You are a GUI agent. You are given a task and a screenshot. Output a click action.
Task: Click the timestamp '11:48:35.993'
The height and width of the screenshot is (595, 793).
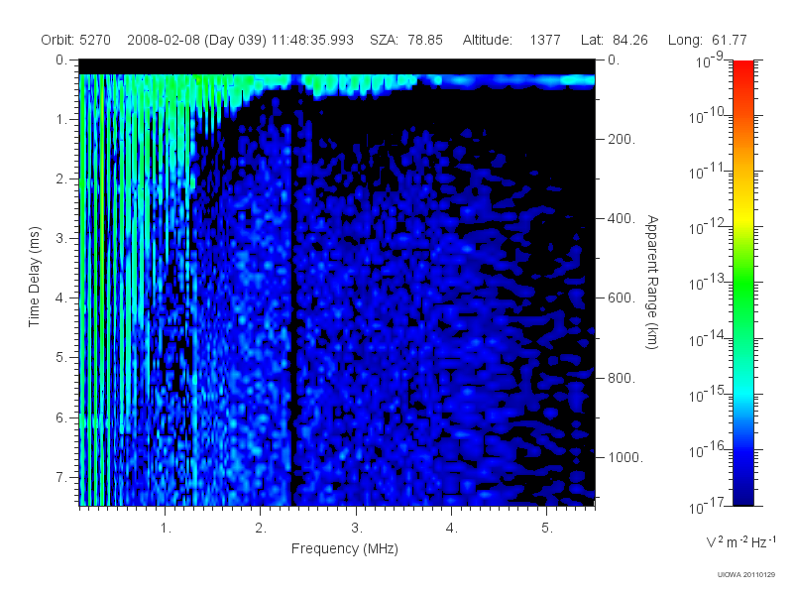pyautogui.click(x=312, y=40)
